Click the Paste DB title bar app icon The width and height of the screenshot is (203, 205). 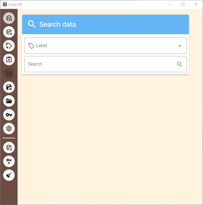coord(5,4)
